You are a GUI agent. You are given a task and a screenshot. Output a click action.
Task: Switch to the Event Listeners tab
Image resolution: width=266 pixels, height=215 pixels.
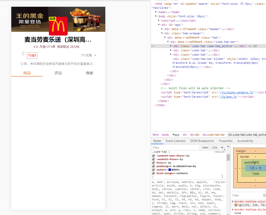pos(175,141)
